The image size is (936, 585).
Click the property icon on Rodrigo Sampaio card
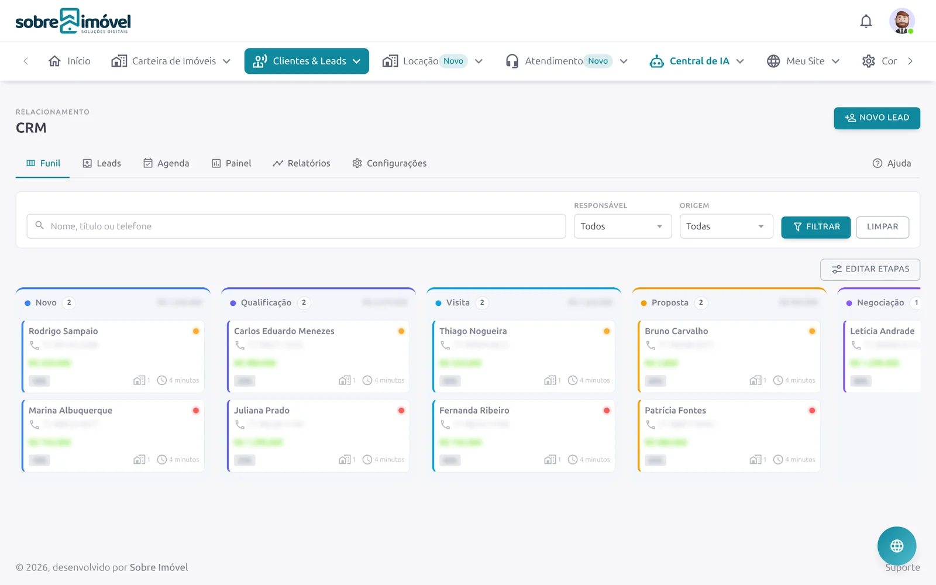point(139,380)
